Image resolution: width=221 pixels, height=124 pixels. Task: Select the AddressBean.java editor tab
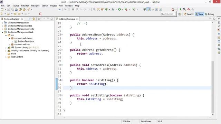(x=67, y=19)
